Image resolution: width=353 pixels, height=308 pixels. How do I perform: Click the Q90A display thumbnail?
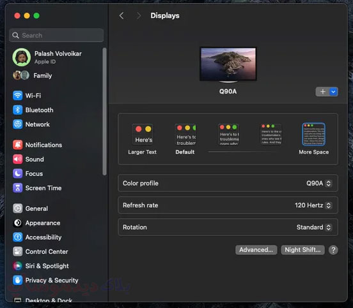(x=228, y=64)
